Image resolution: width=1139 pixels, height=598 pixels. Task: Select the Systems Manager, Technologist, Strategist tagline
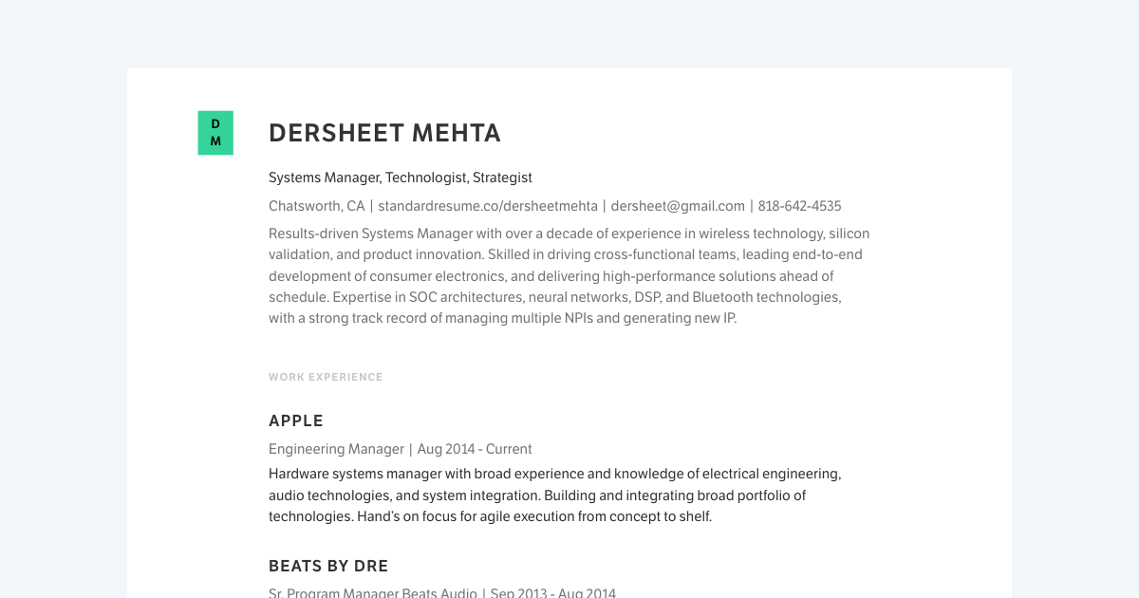pos(400,178)
